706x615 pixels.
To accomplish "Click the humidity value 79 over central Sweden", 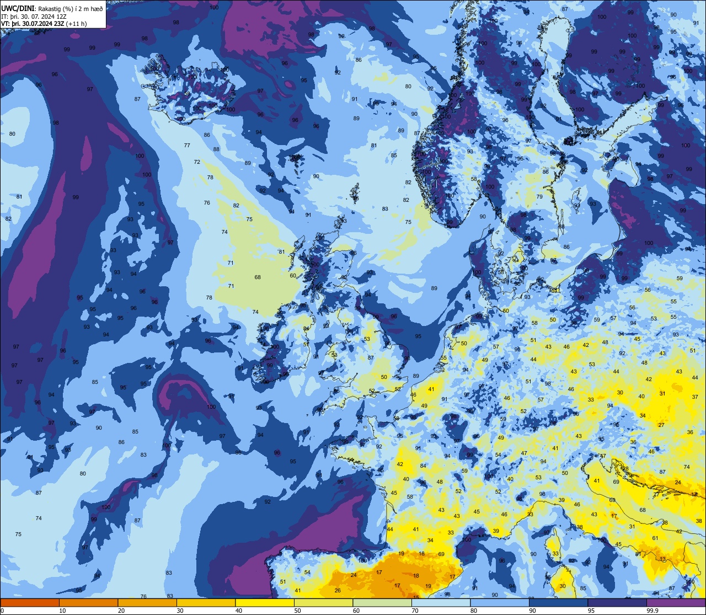I will [x=540, y=197].
